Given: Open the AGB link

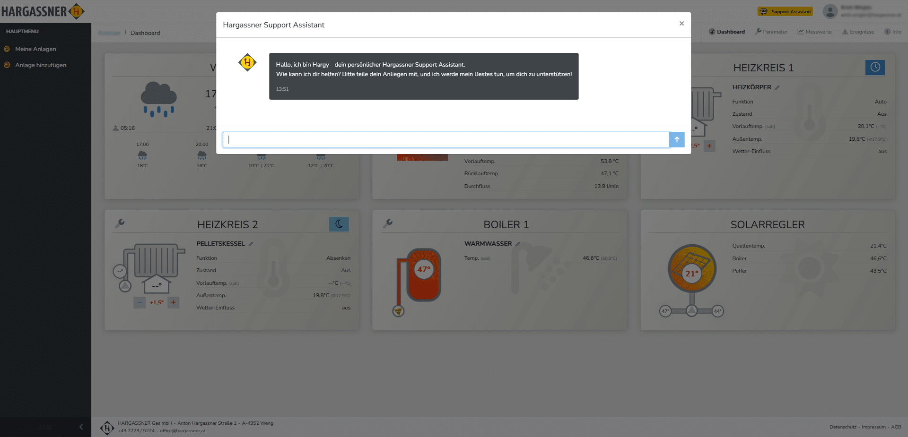Looking at the screenshot, I should coord(896,427).
